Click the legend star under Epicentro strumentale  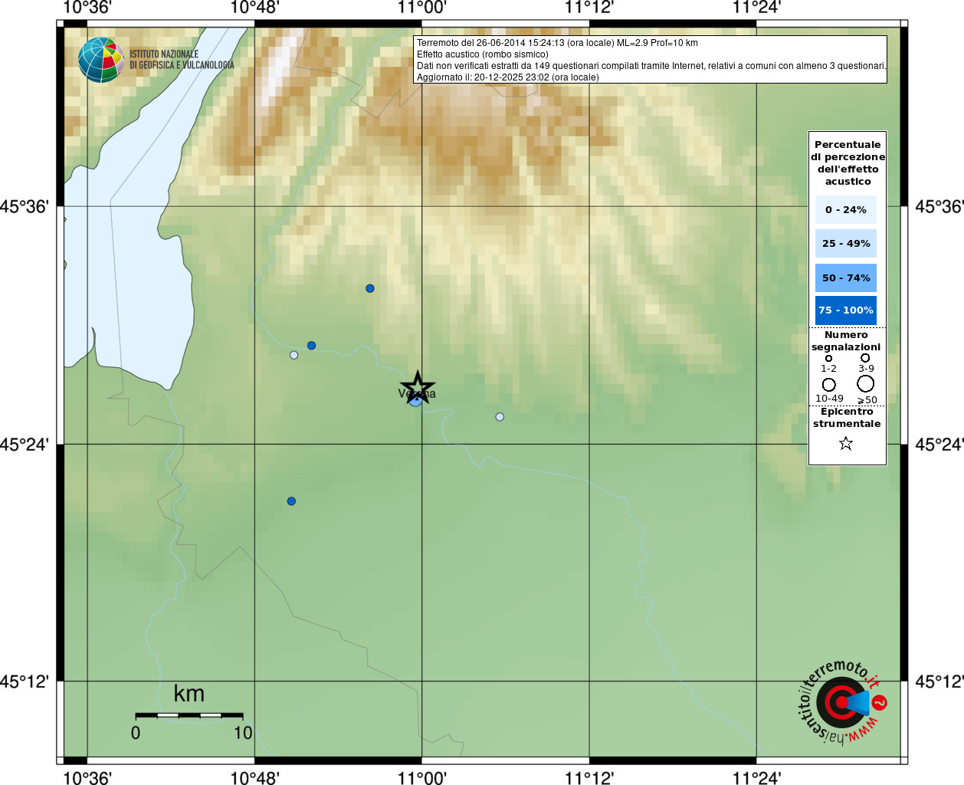pyautogui.click(x=846, y=443)
